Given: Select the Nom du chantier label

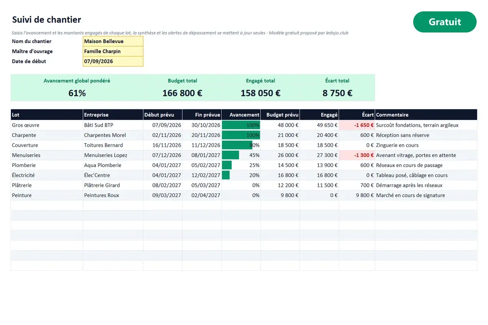Looking at the screenshot, I should coord(32,41).
